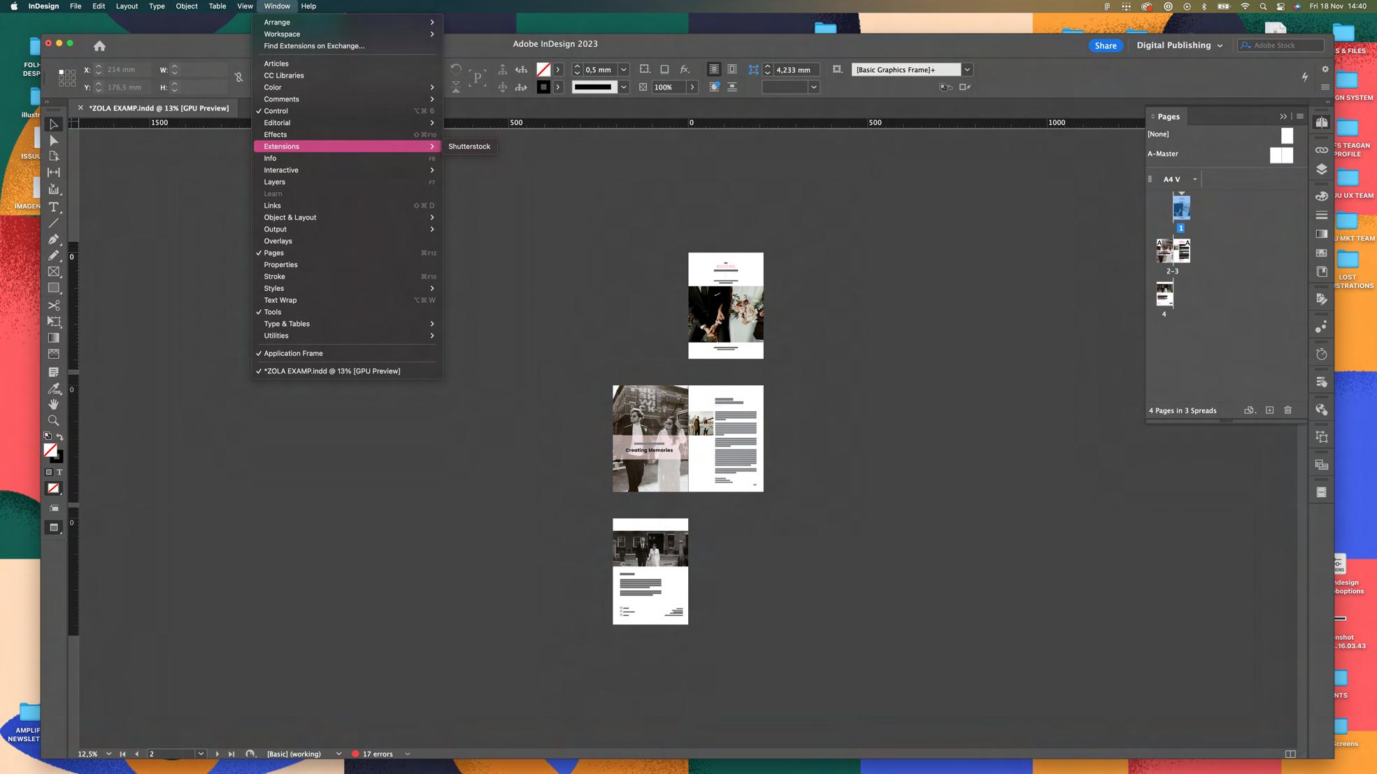
Task: Click the Home icon
Action: (99, 45)
